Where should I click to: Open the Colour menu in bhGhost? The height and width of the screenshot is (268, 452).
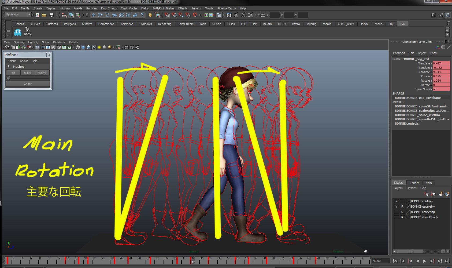(12, 61)
